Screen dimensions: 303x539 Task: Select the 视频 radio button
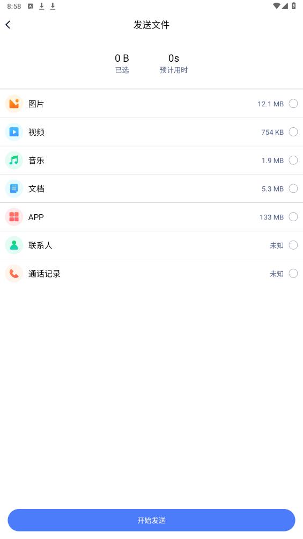point(293,132)
